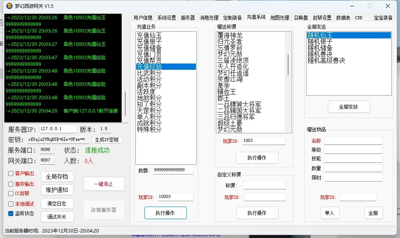Click the 服务器IP input field
400x238 pixels.
pos(58,129)
